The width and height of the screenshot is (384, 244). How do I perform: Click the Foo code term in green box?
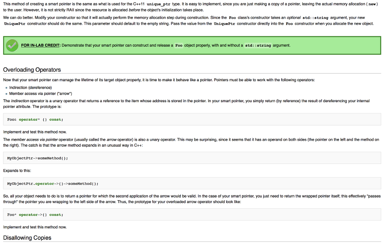[179, 45]
